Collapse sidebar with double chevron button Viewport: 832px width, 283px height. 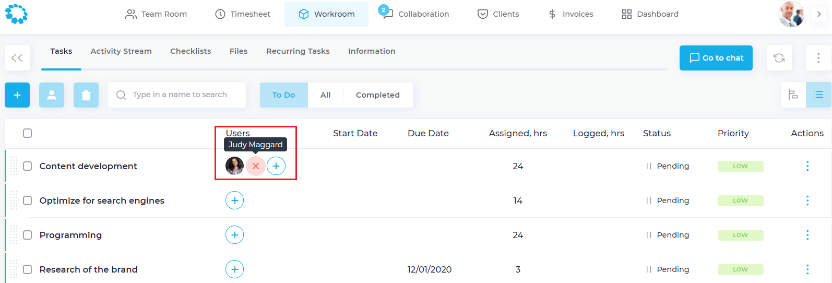17,58
